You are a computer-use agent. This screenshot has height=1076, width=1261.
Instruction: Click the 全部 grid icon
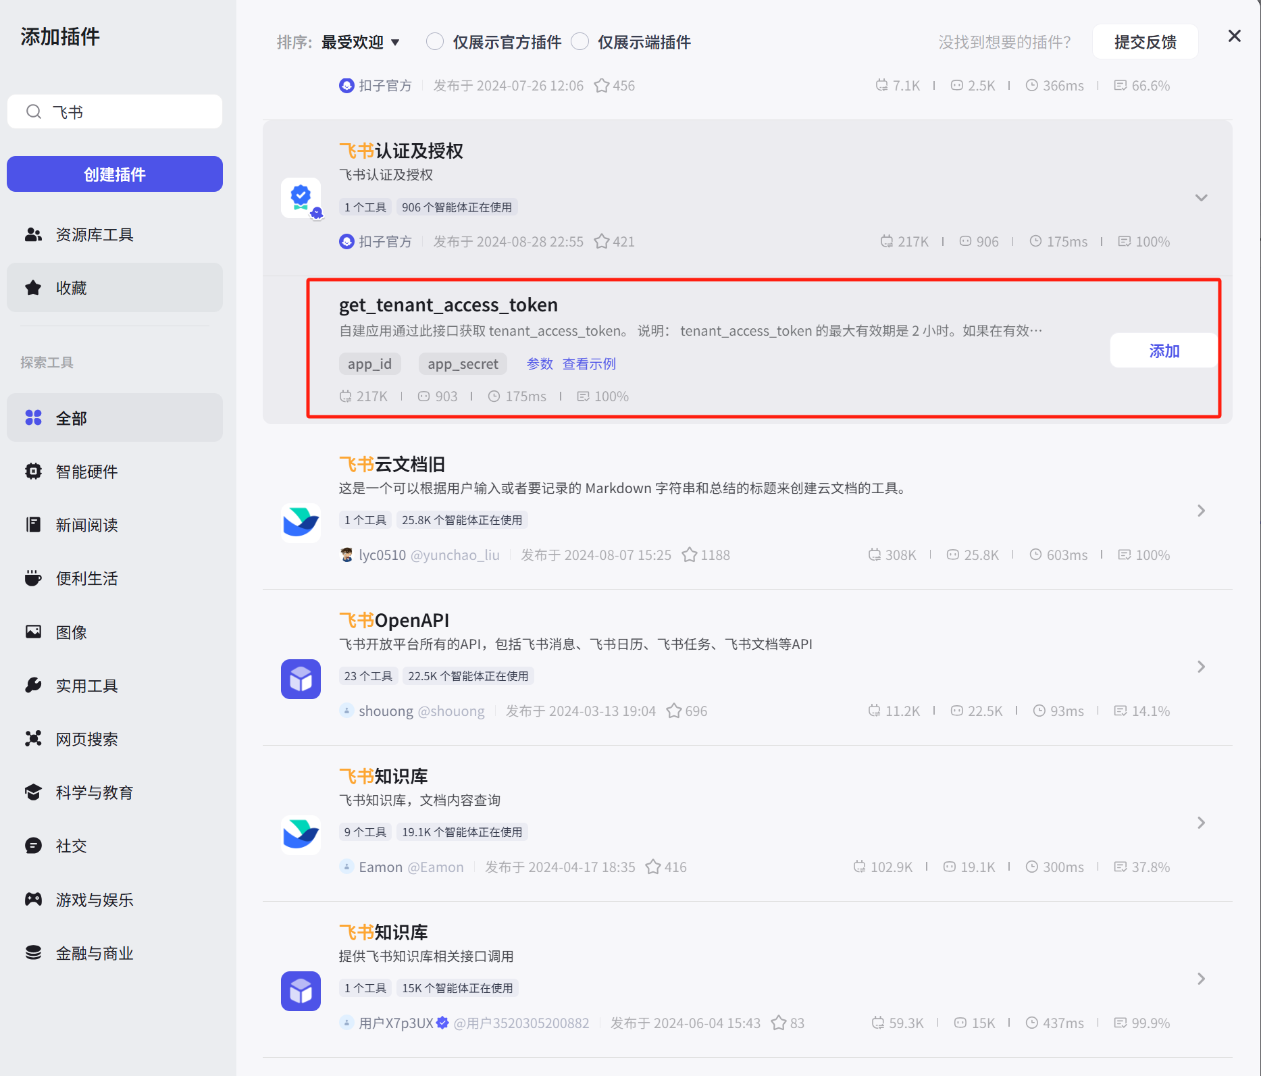pos(33,417)
